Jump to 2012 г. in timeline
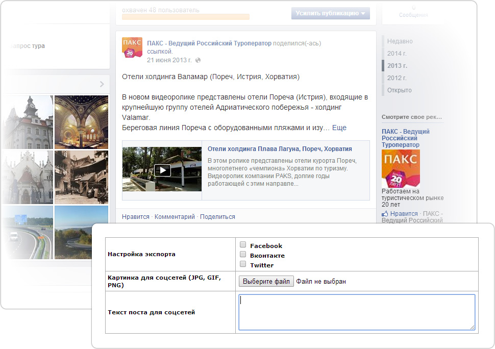 (x=397, y=78)
